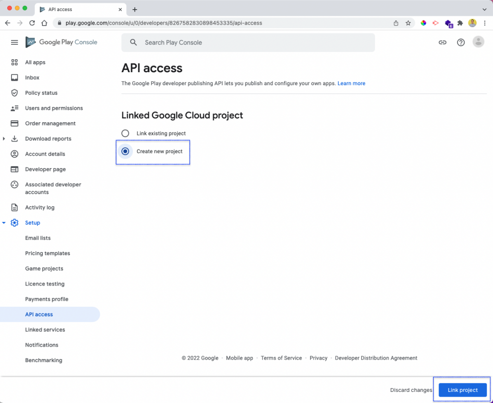493x403 pixels.
Task: Click the browser reload button
Action: click(32, 23)
